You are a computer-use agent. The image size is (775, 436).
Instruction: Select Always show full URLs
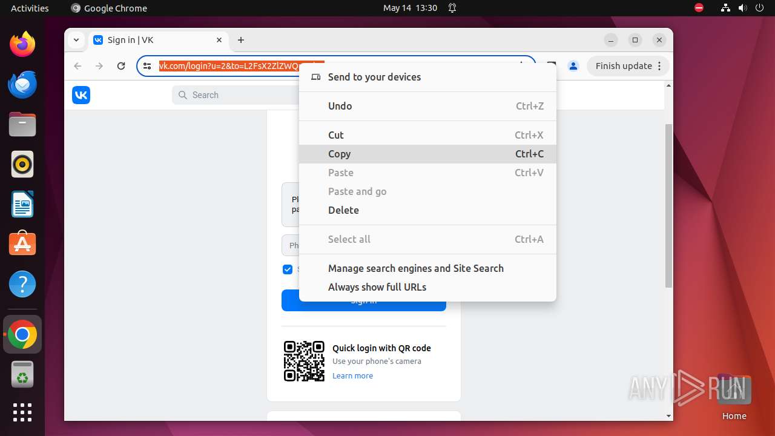click(427, 287)
